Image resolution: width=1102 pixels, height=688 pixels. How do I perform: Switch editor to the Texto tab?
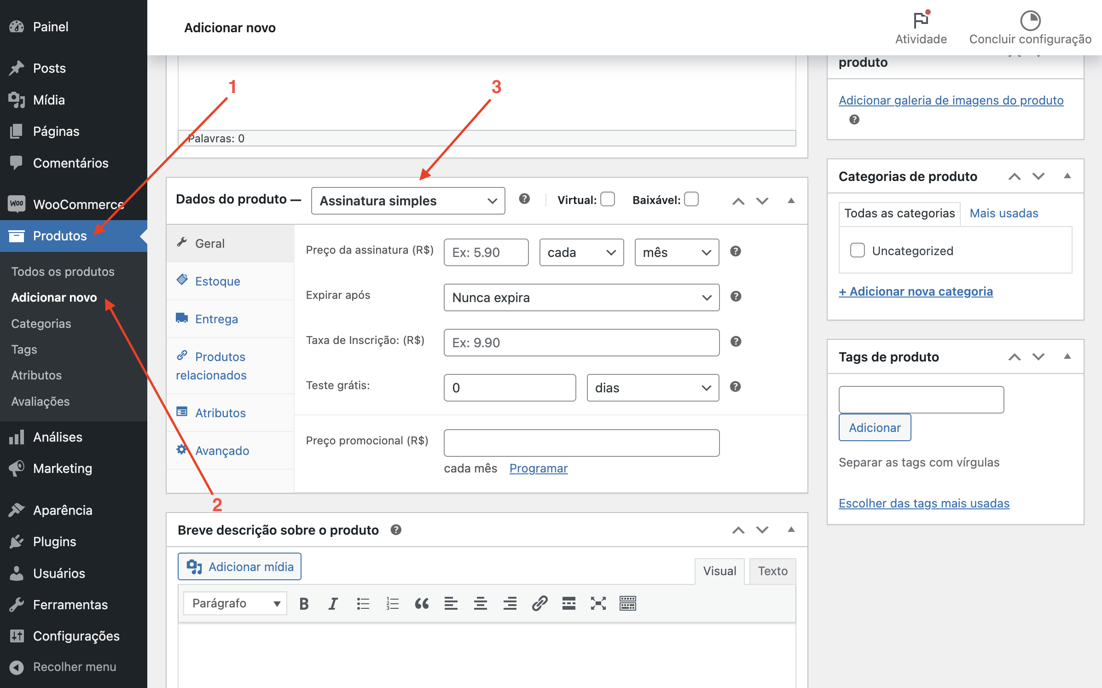tap(772, 571)
